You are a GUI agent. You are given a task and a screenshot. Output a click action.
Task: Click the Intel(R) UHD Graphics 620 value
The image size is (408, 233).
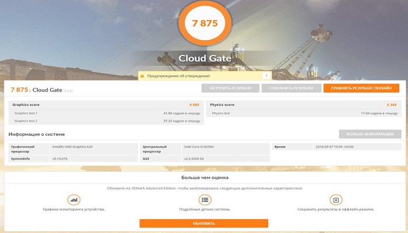pyautogui.click(x=72, y=147)
